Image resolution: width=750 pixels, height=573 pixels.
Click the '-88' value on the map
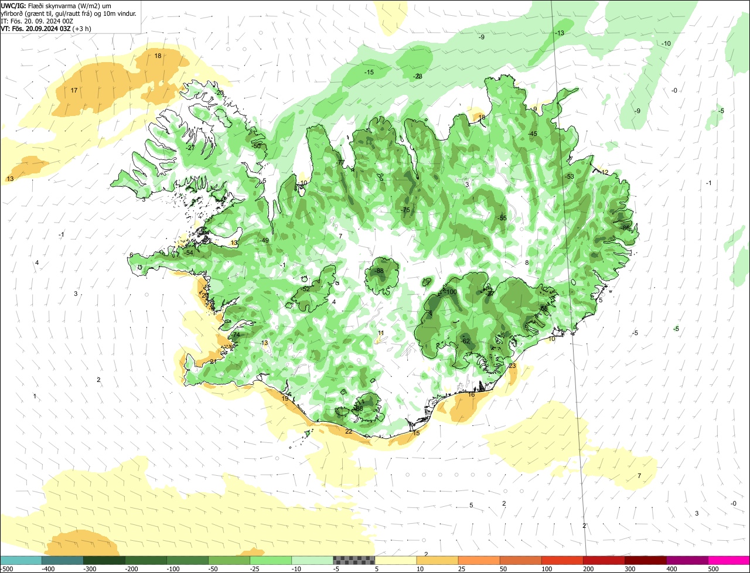click(379, 271)
